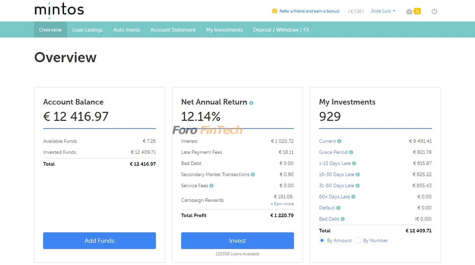The width and height of the screenshot is (475, 265).
Task: Click the gift icon beside the referral link
Action: click(x=275, y=11)
